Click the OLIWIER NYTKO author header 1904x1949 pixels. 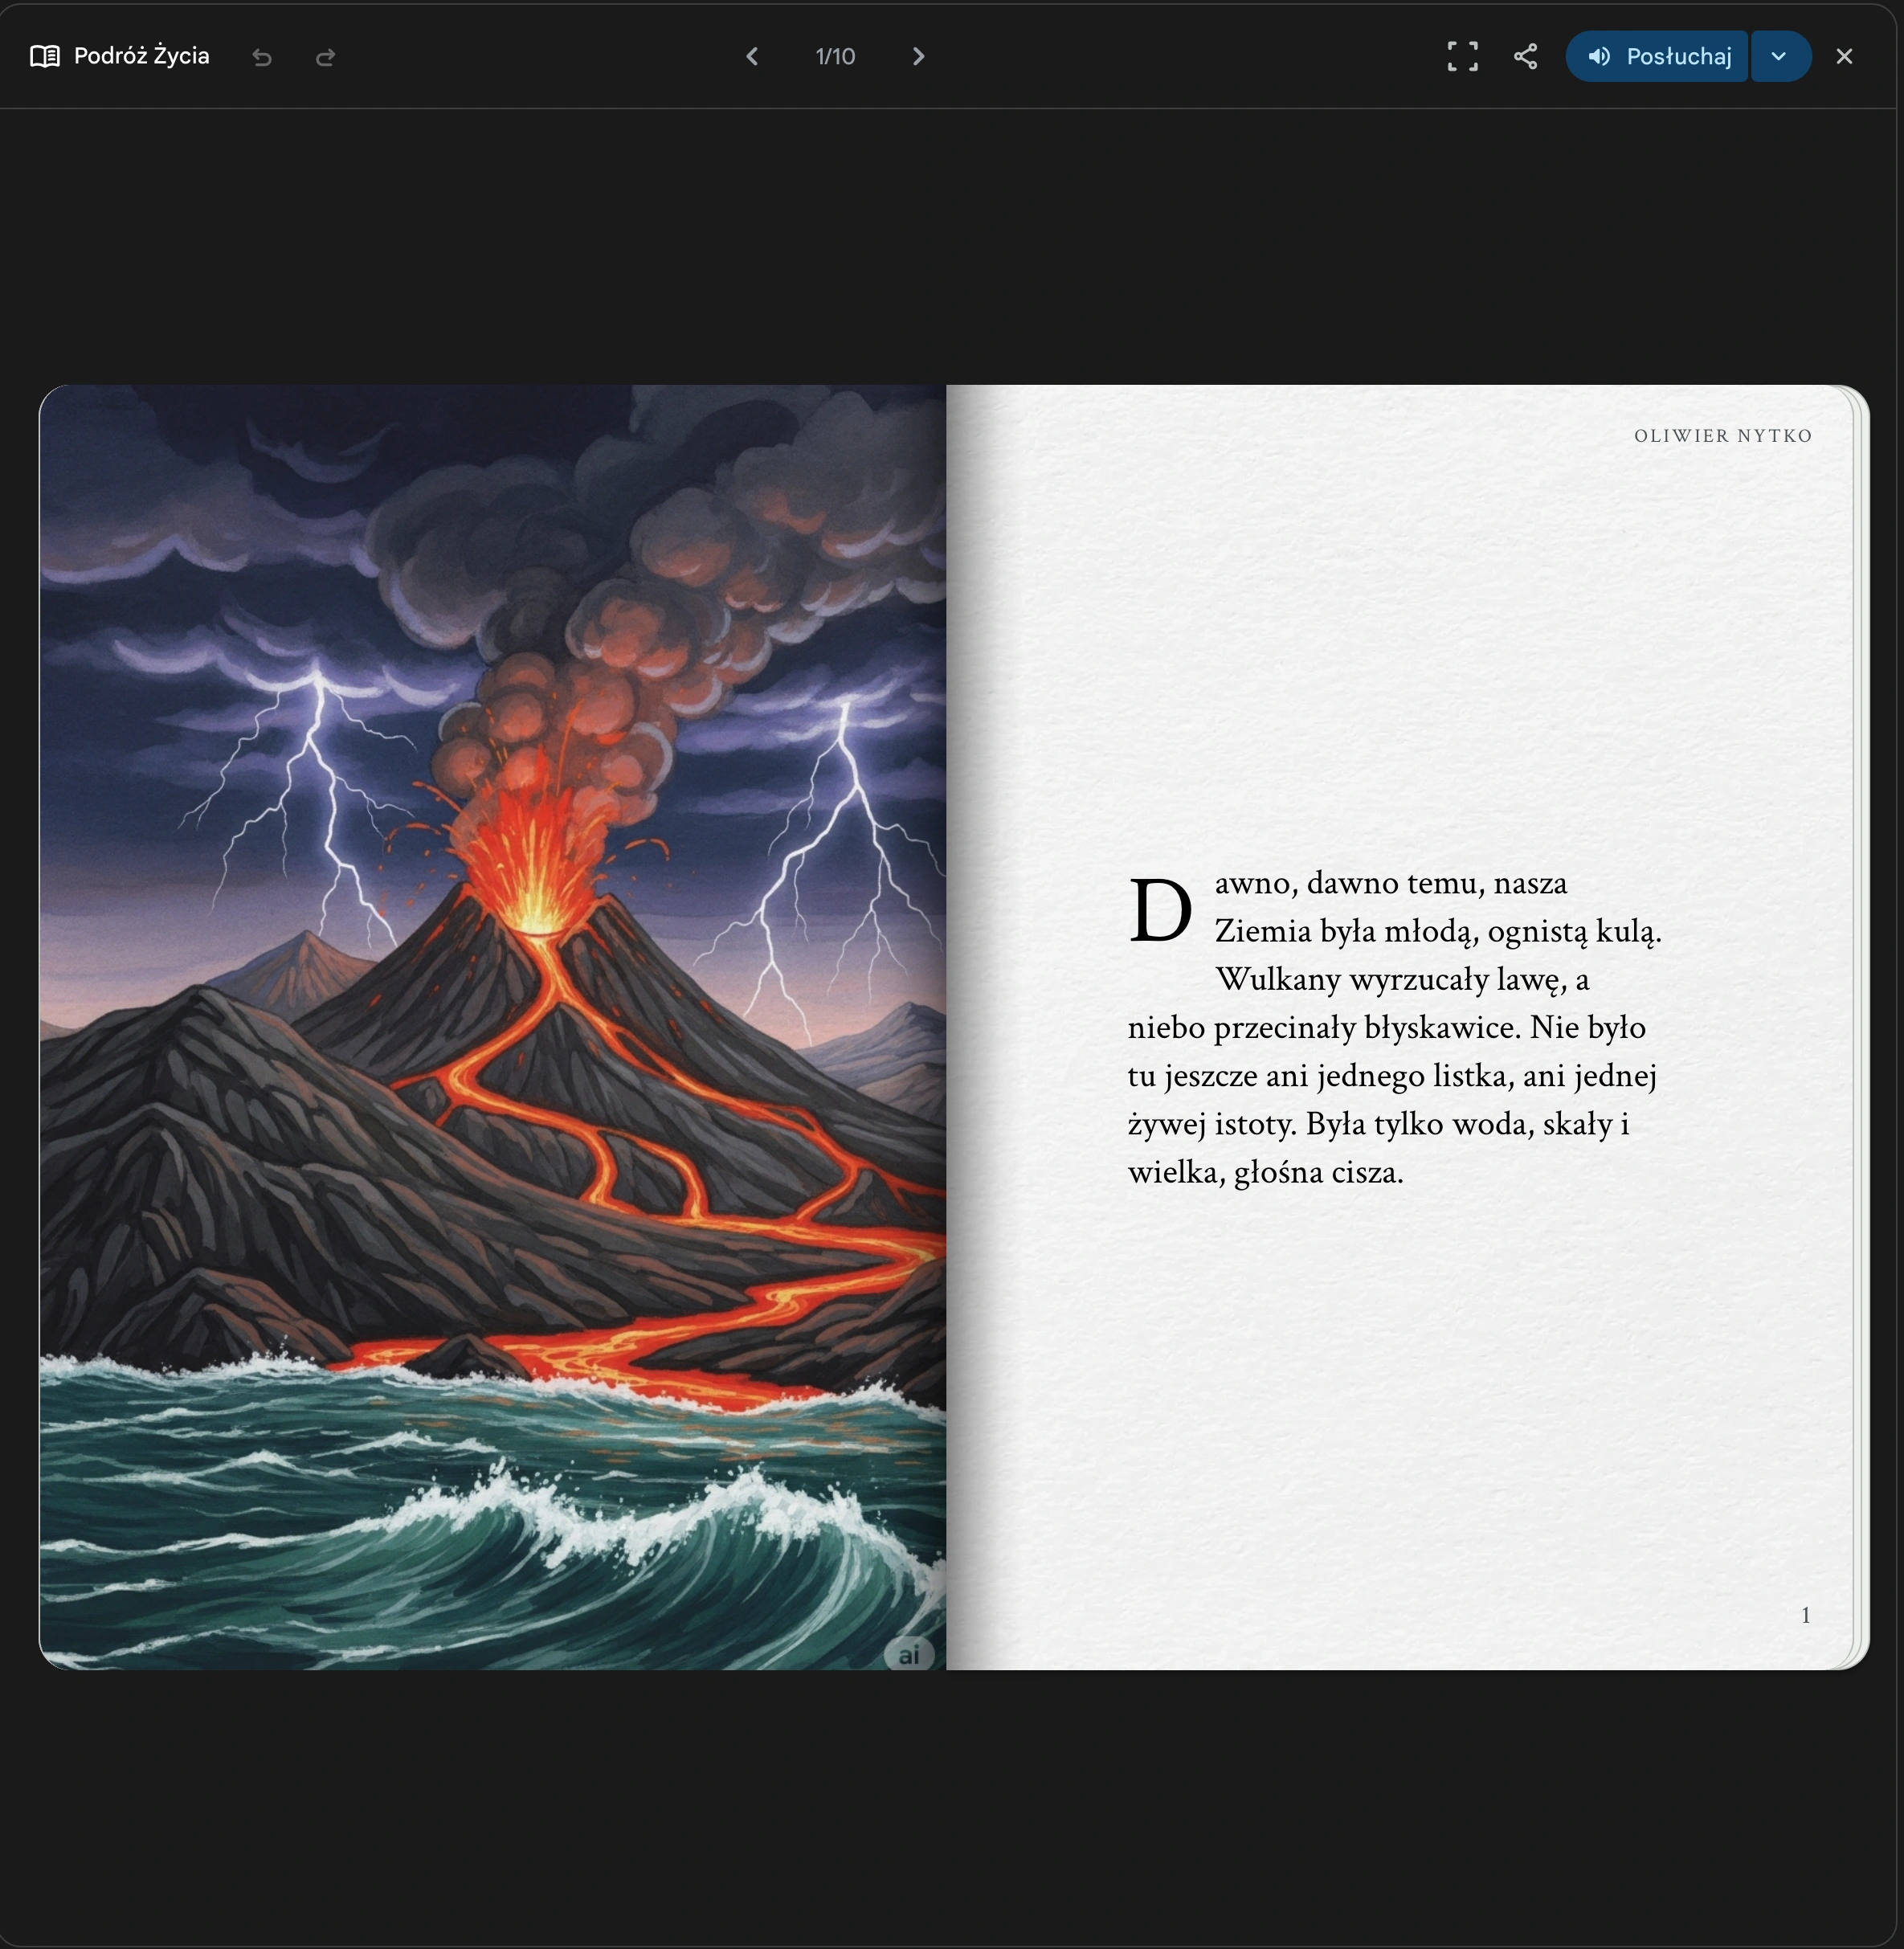(1723, 436)
